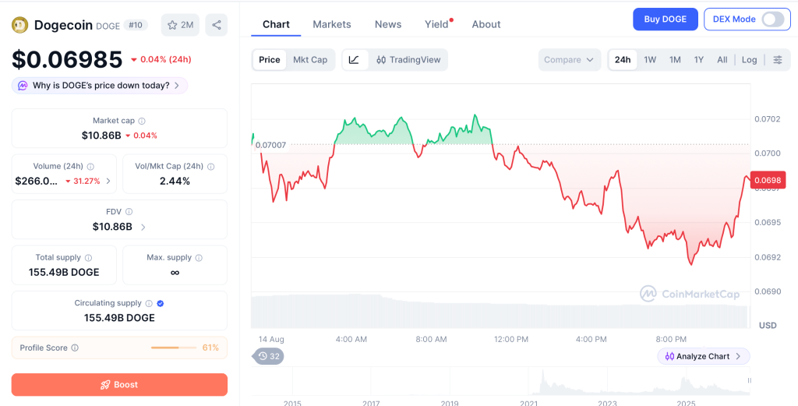Open Market cap info icon

click(142, 121)
